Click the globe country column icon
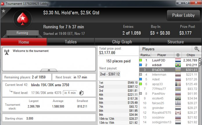This screenshot has height=125, width=202. coord(178,55)
